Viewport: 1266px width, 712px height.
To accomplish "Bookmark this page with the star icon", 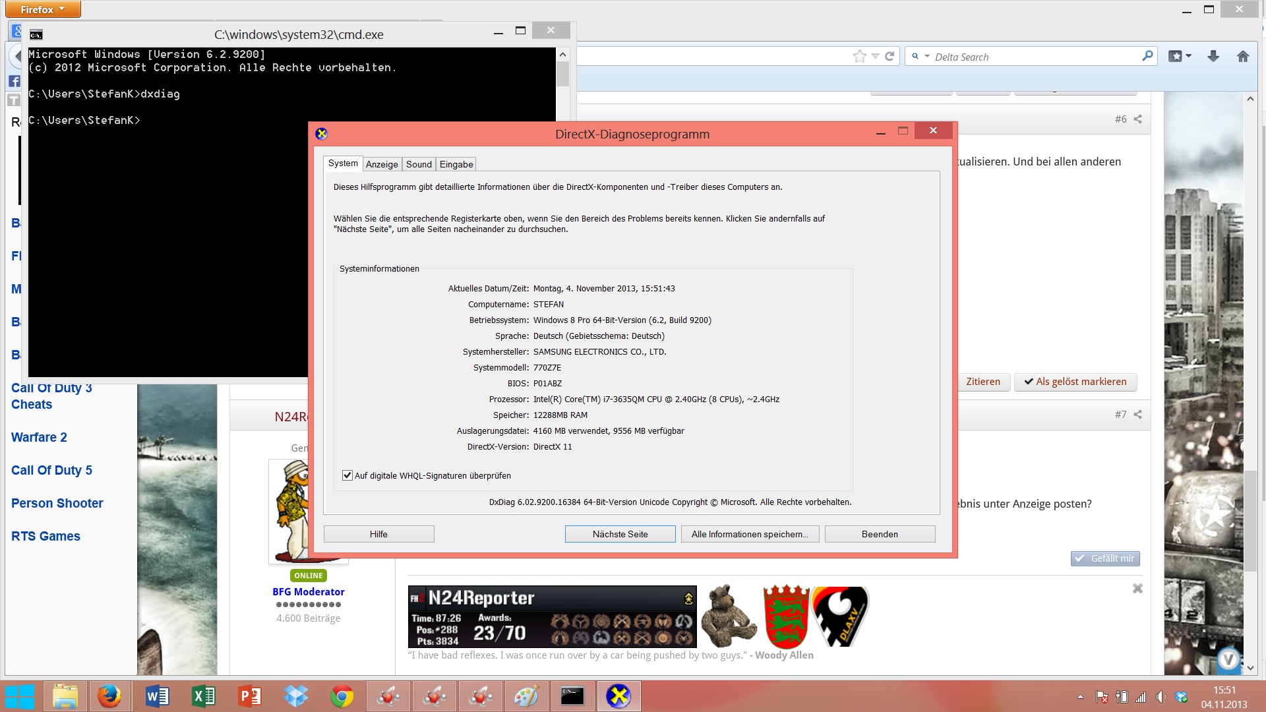I will (859, 57).
